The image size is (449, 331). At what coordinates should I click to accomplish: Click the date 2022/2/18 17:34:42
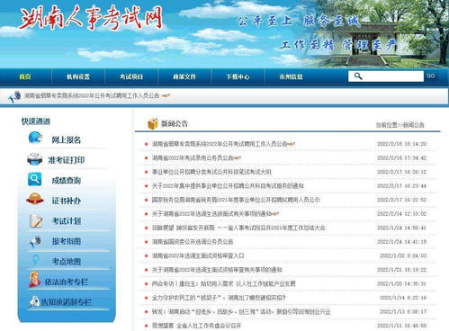(x=401, y=157)
